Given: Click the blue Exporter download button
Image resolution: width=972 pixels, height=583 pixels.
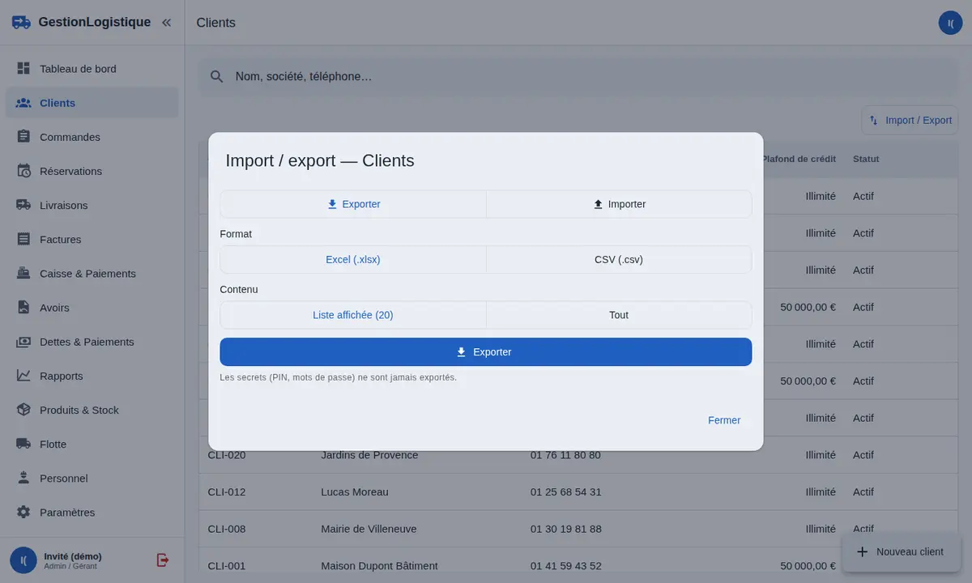Looking at the screenshot, I should [486, 352].
